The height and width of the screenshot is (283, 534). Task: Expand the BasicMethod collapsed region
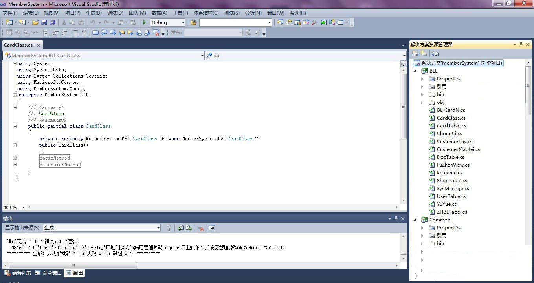pos(15,158)
